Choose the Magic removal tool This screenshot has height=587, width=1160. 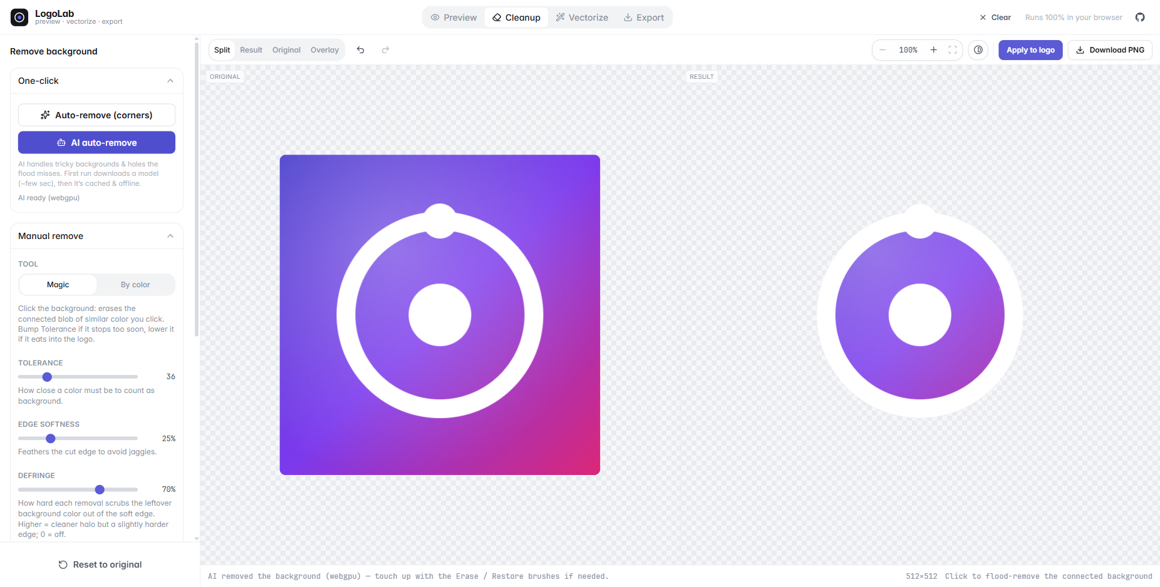(58, 285)
